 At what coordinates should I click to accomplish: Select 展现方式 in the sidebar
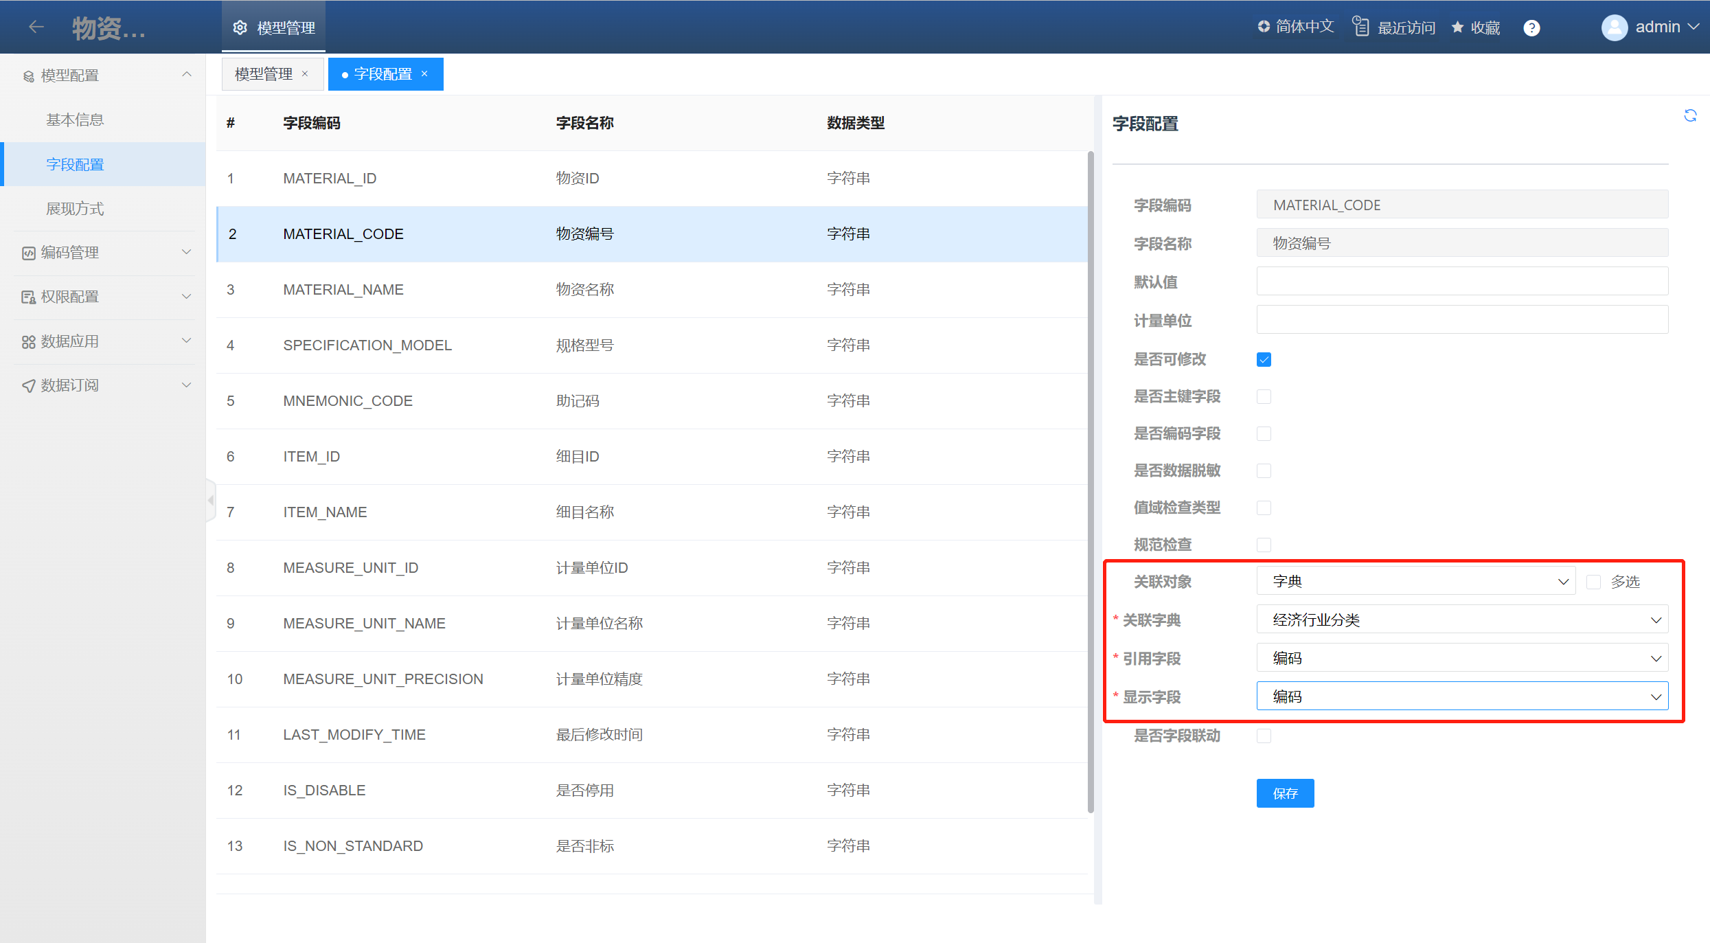(x=75, y=209)
